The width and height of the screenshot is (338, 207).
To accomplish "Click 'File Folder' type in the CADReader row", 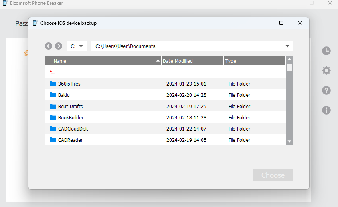I will (239, 140).
